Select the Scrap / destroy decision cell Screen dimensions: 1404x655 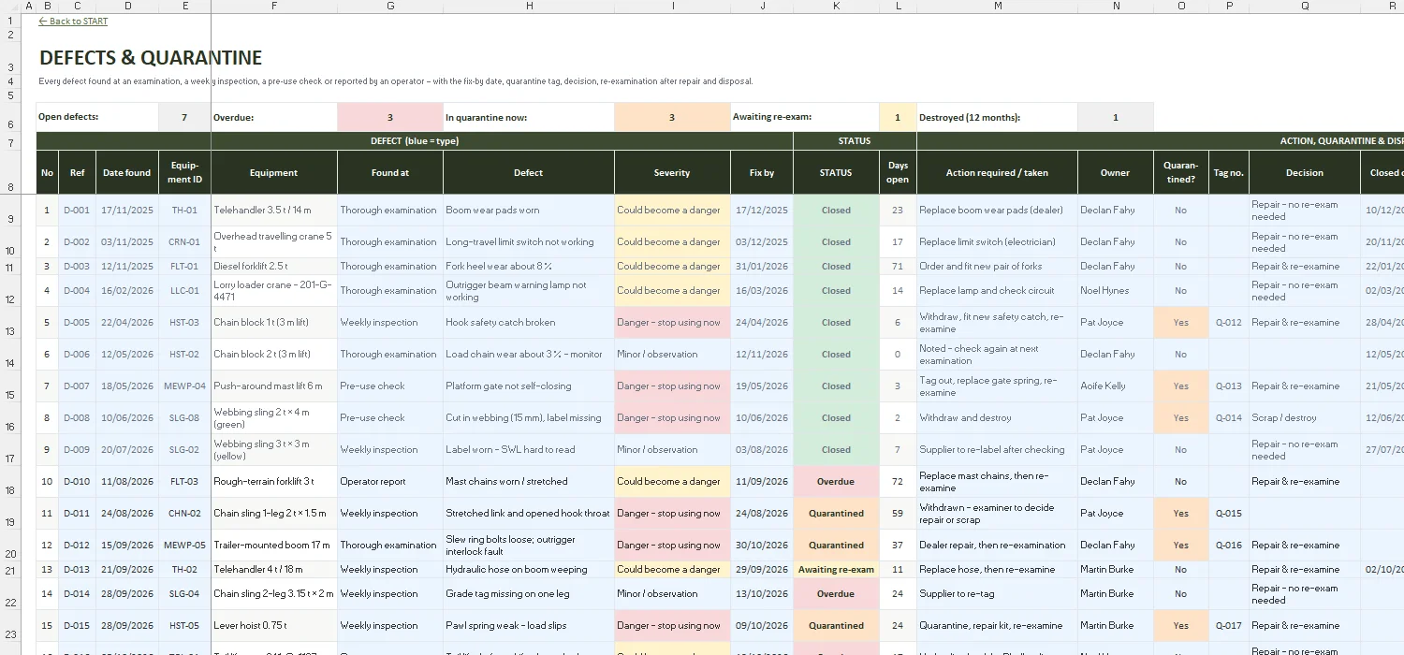pos(1305,418)
